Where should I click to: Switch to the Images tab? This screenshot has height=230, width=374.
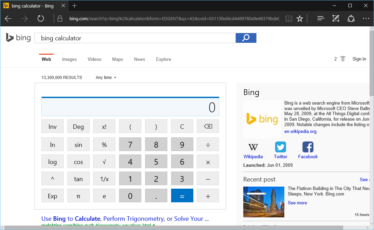point(69,59)
